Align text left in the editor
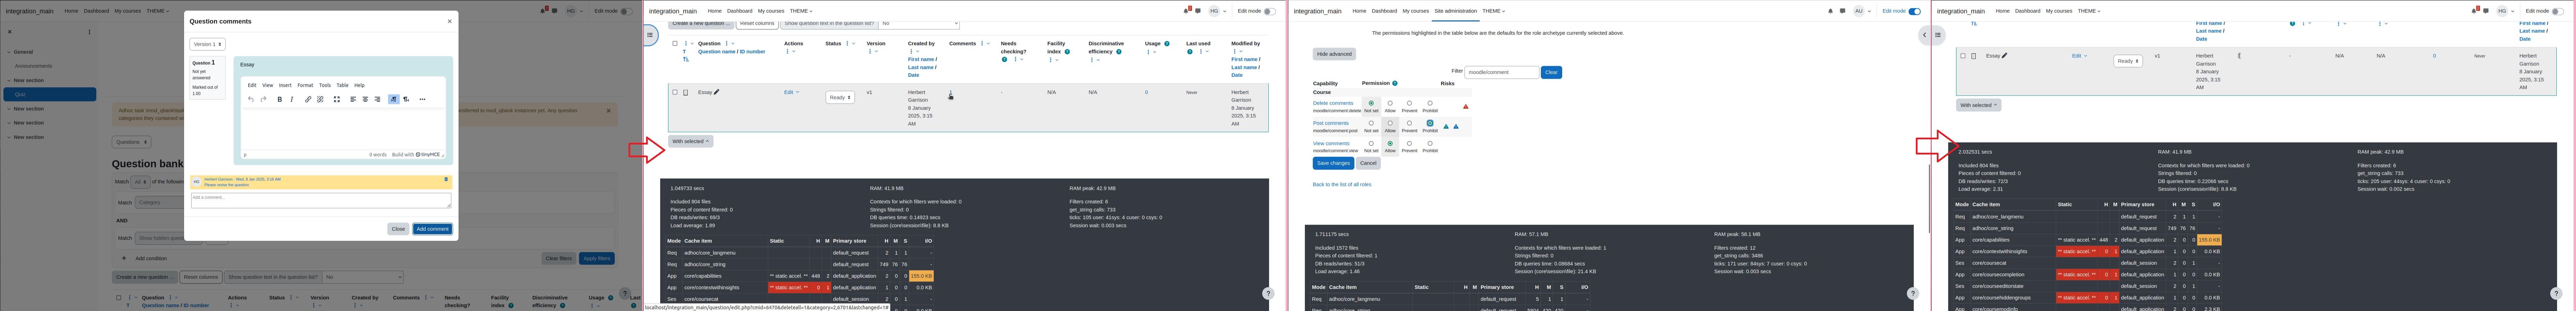Screen dimensions: 2576x311 pos(353,99)
